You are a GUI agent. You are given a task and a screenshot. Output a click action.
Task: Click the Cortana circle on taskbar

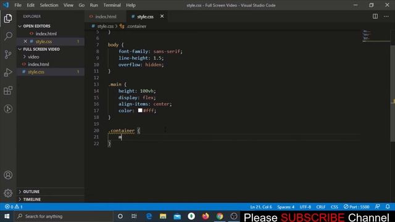(120, 216)
